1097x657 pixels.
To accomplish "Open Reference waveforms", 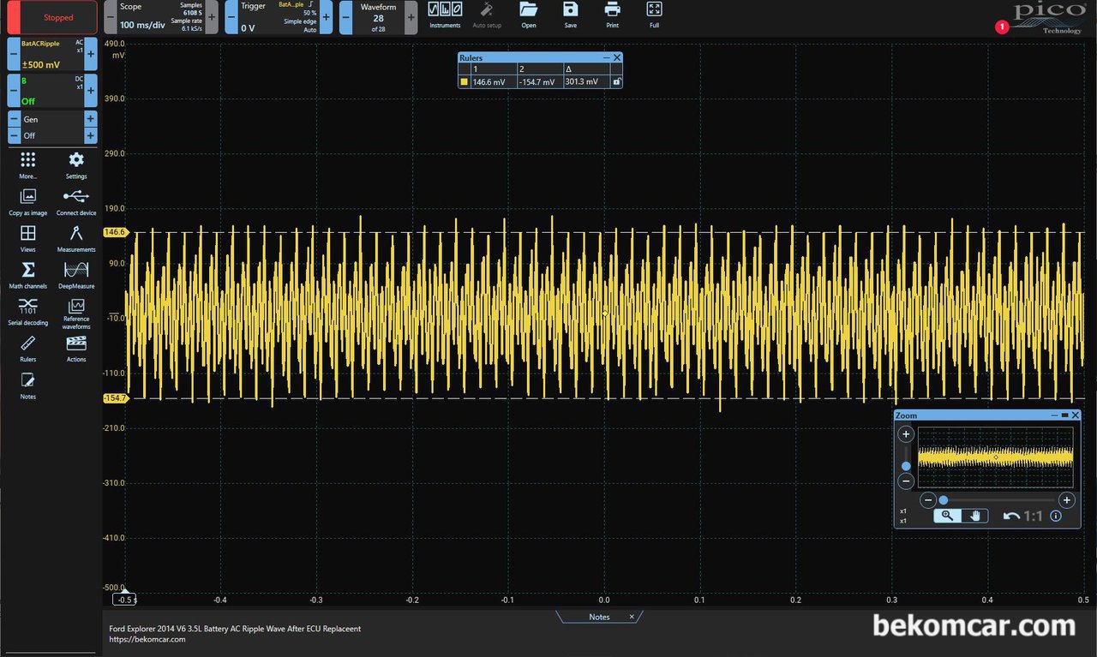I will click(x=76, y=313).
